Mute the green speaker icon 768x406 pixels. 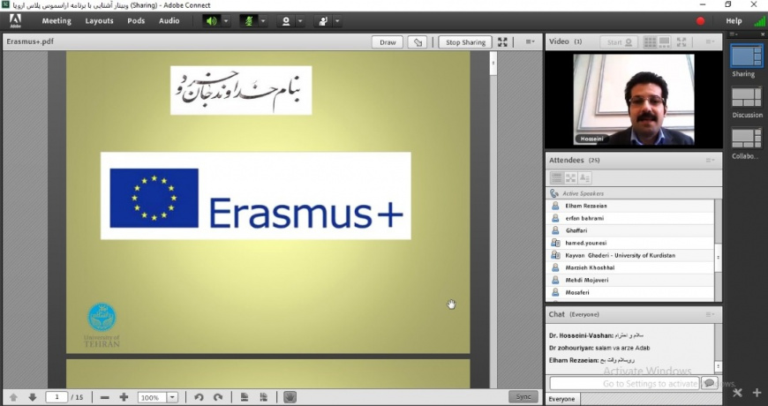click(x=212, y=21)
